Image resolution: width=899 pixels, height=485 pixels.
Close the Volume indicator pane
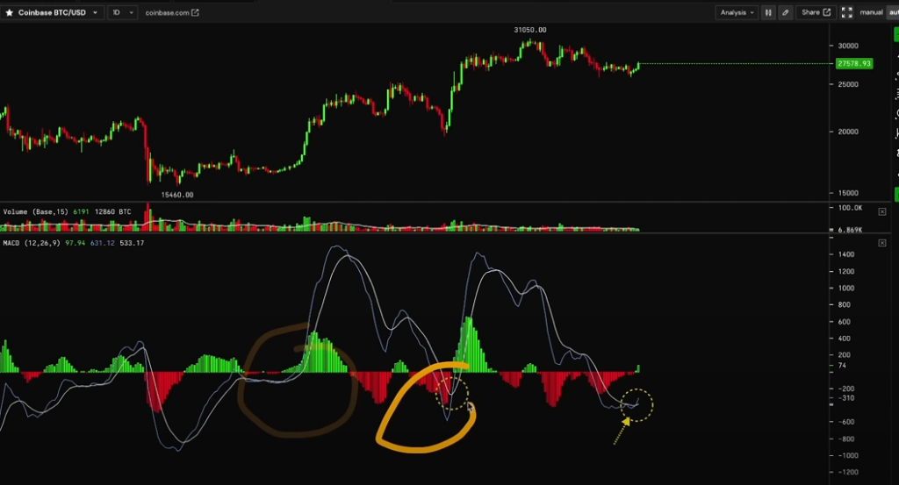(881, 212)
